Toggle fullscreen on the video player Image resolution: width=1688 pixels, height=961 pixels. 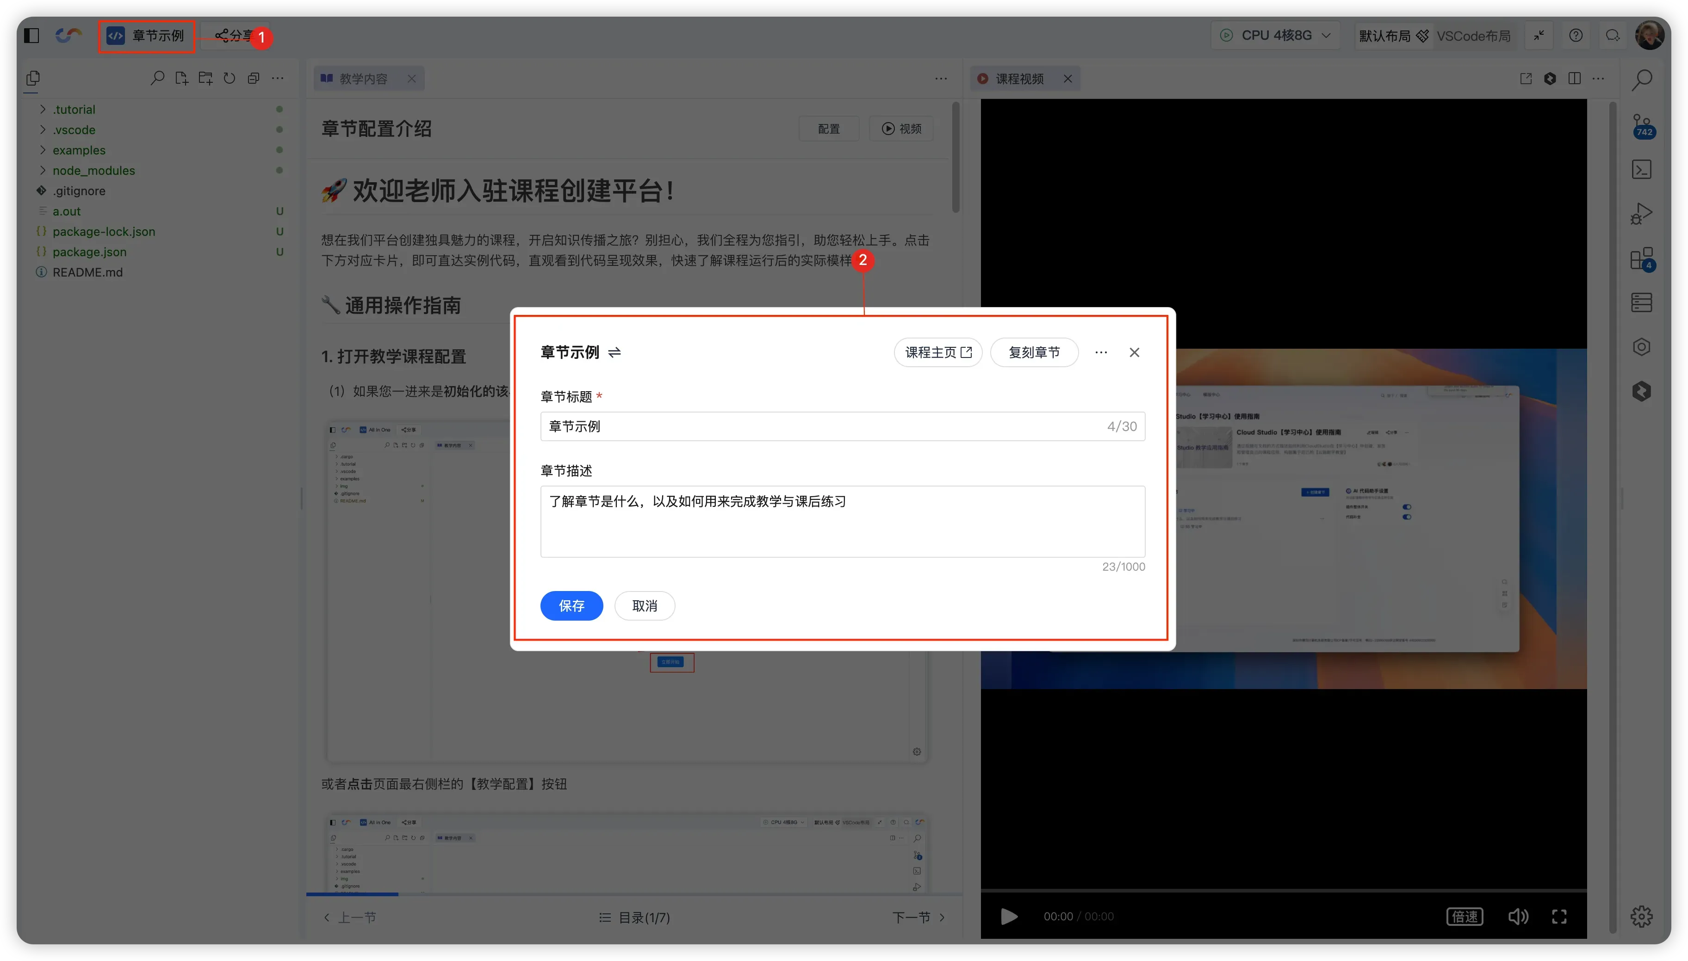[x=1559, y=916]
